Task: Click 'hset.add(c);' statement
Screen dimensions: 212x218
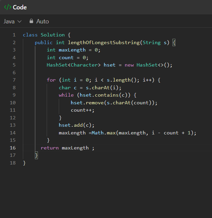Action: (76, 125)
